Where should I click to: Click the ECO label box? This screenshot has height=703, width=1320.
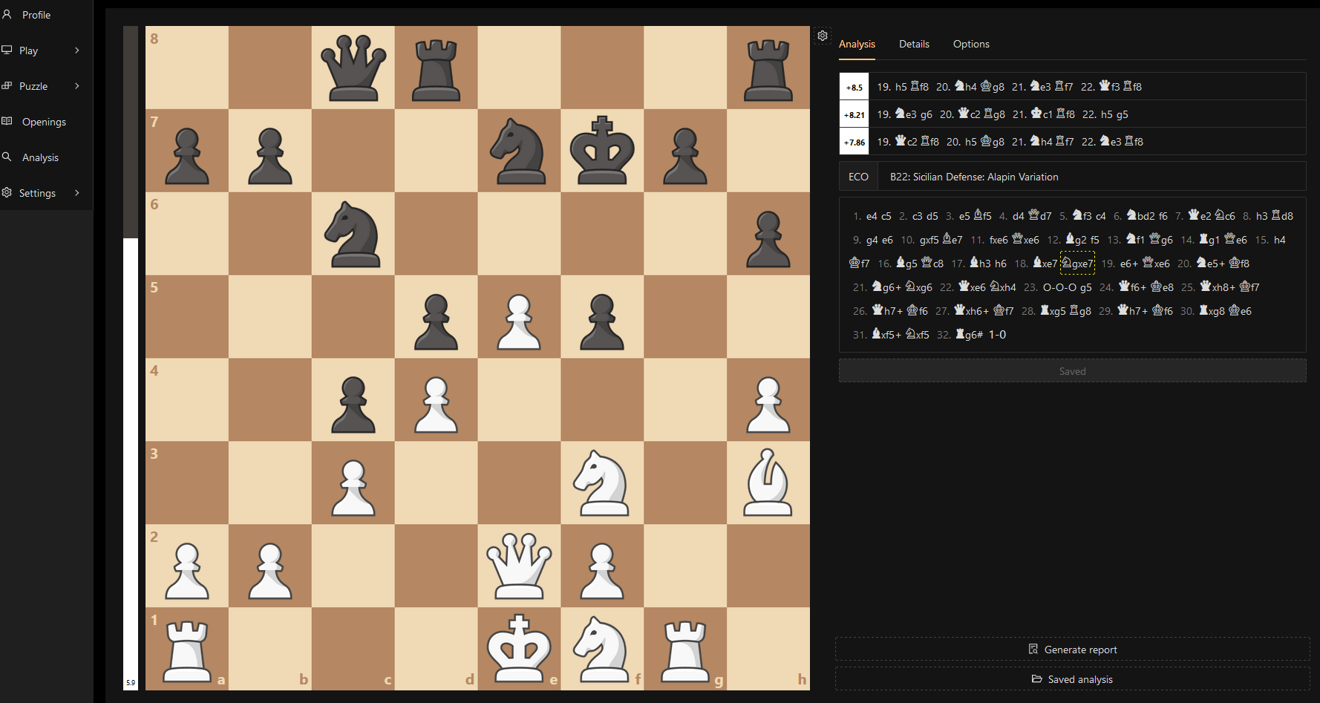tap(858, 177)
